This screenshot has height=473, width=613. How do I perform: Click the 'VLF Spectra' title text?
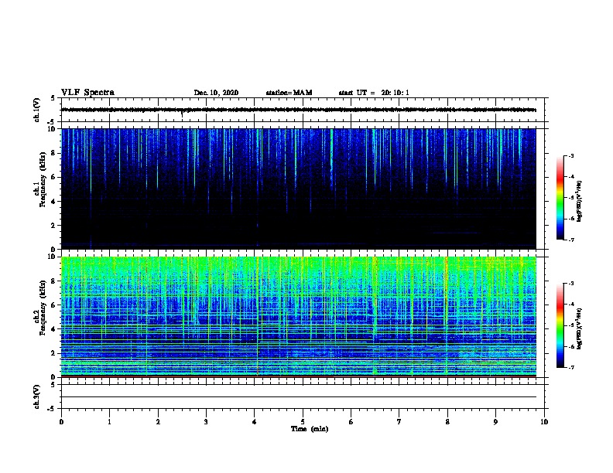87,92
